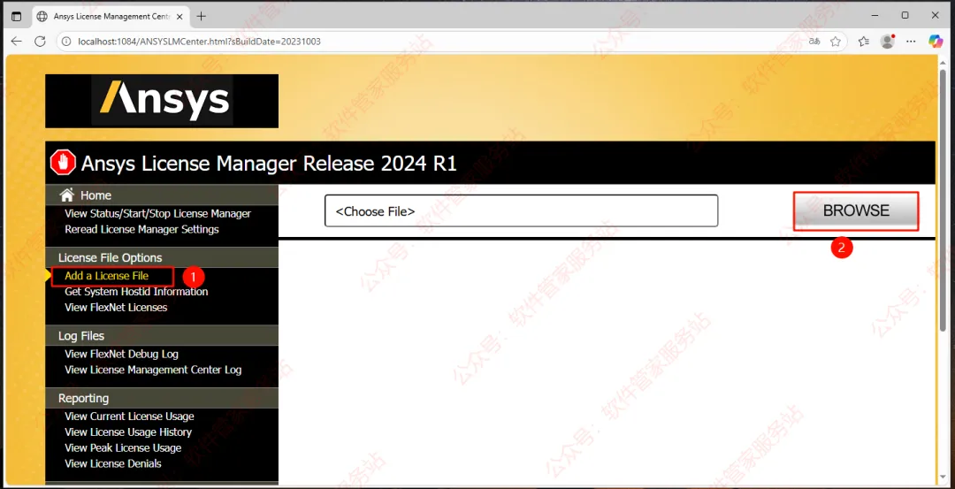Open a new tab with plus icon
The image size is (955, 489).
click(x=201, y=17)
